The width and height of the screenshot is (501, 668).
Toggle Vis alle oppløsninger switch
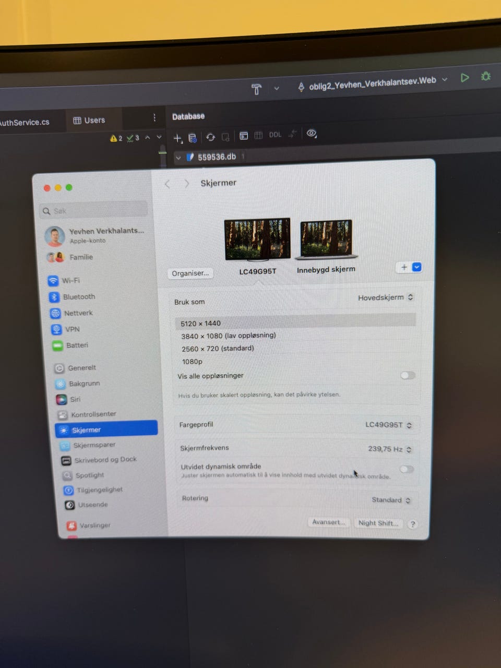coord(408,375)
